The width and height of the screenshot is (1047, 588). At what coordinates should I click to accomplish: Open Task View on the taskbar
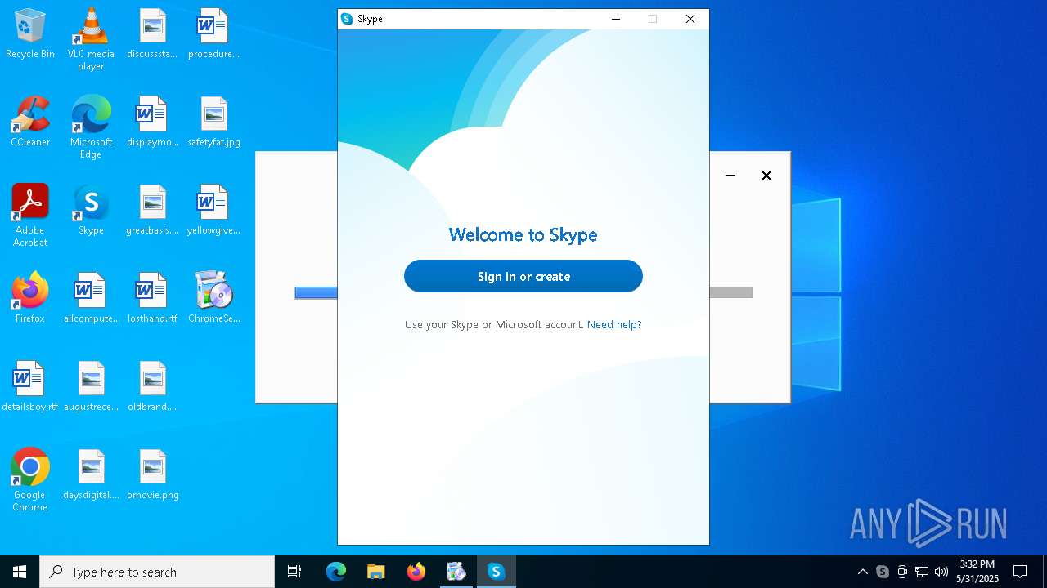(x=294, y=572)
